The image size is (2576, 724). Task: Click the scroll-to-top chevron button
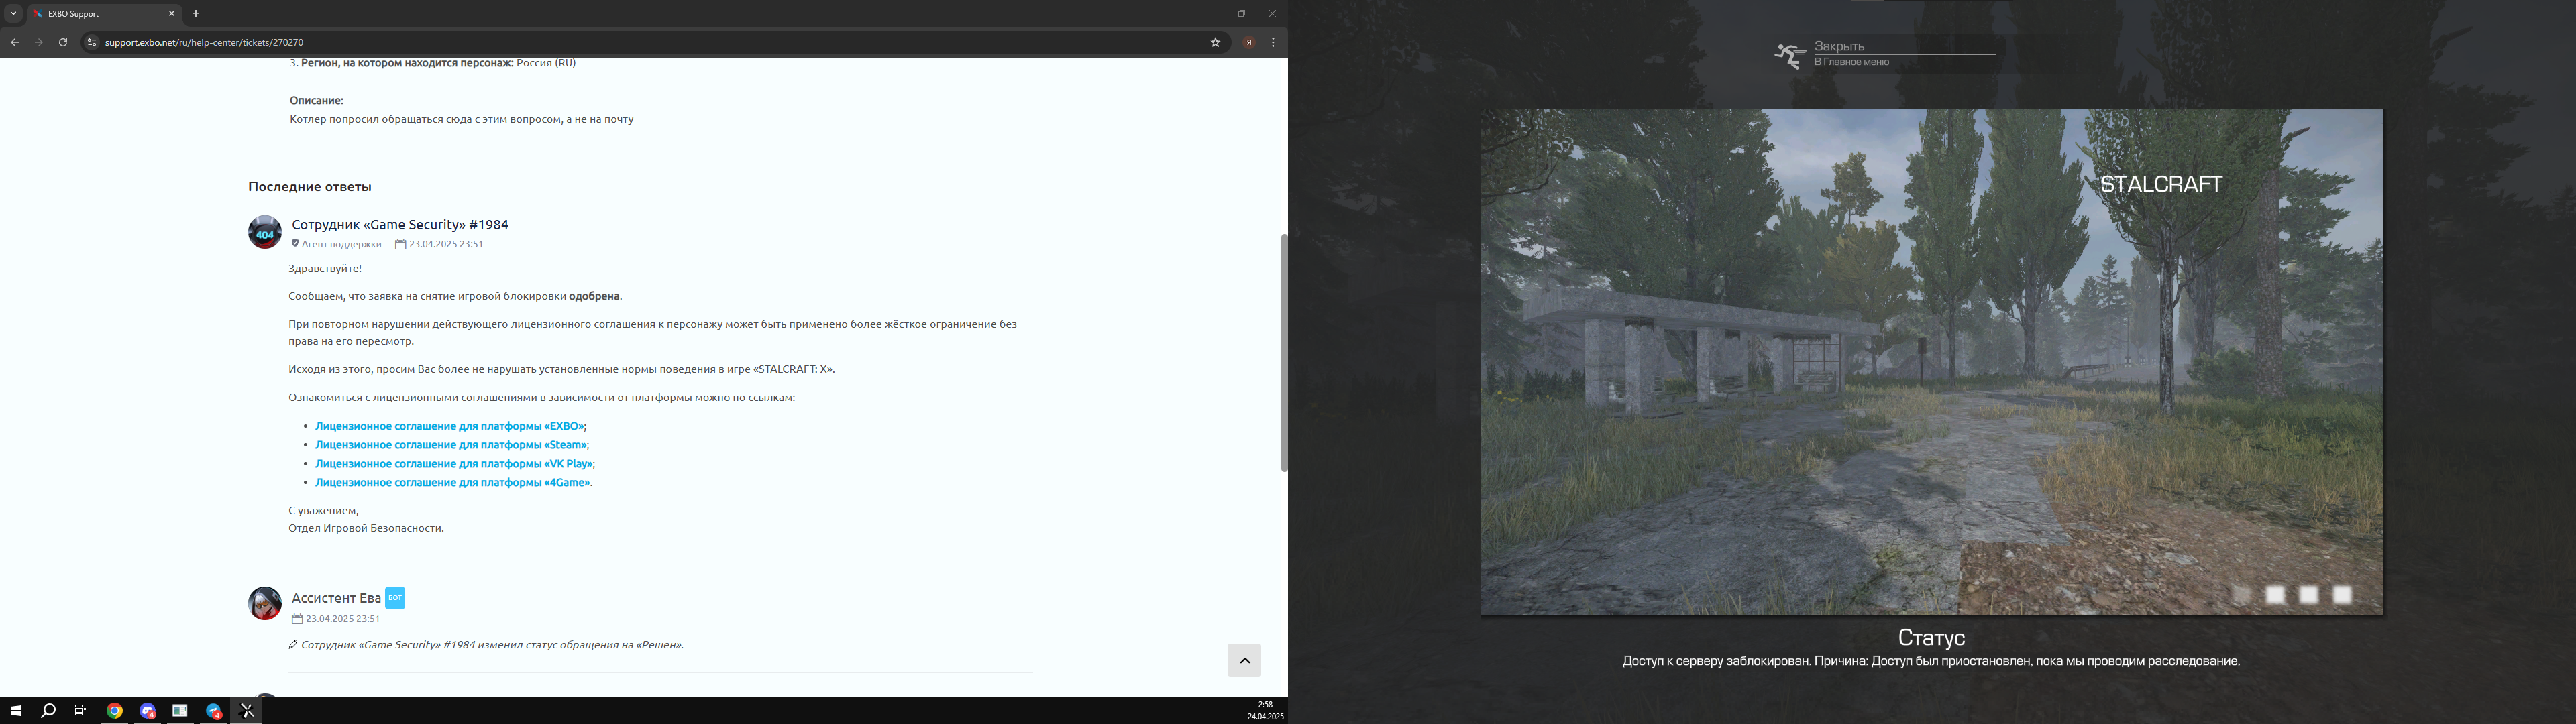coord(1244,661)
